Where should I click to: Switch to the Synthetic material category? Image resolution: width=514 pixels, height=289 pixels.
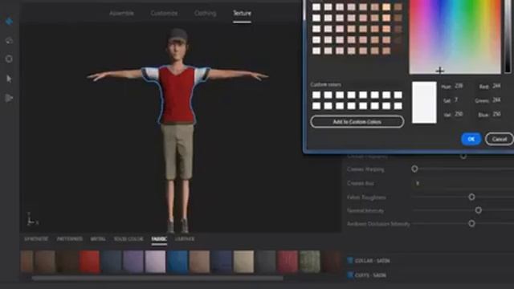coord(36,239)
